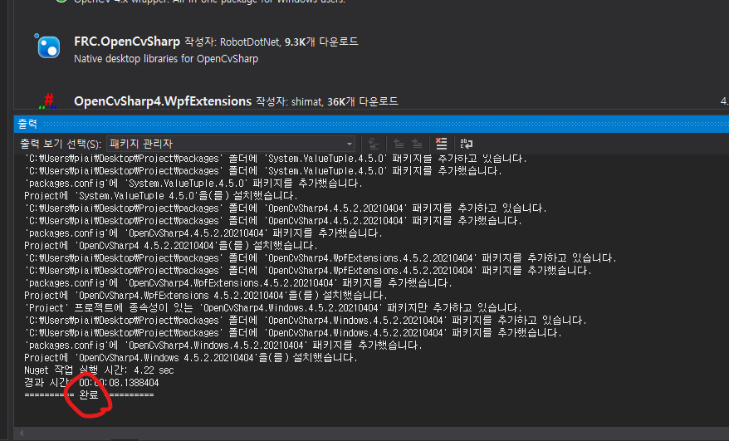Click the FRC.OpenCvSharp package icon

click(x=49, y=47)
